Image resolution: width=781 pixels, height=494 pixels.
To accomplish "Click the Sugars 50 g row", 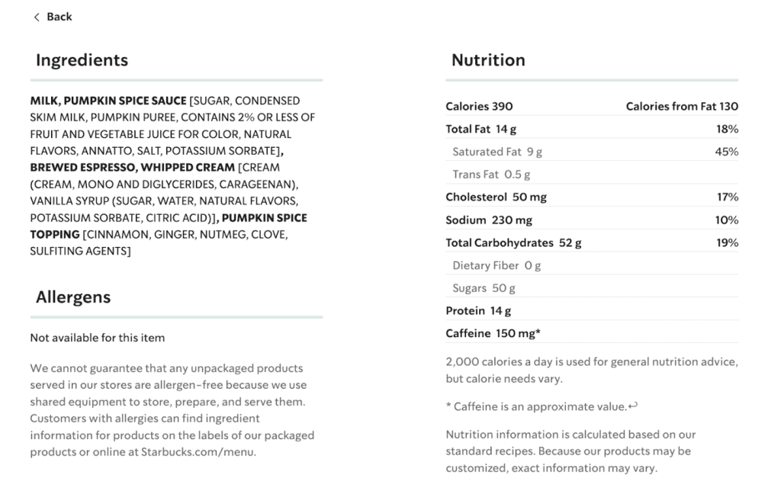I will point(592,288).
